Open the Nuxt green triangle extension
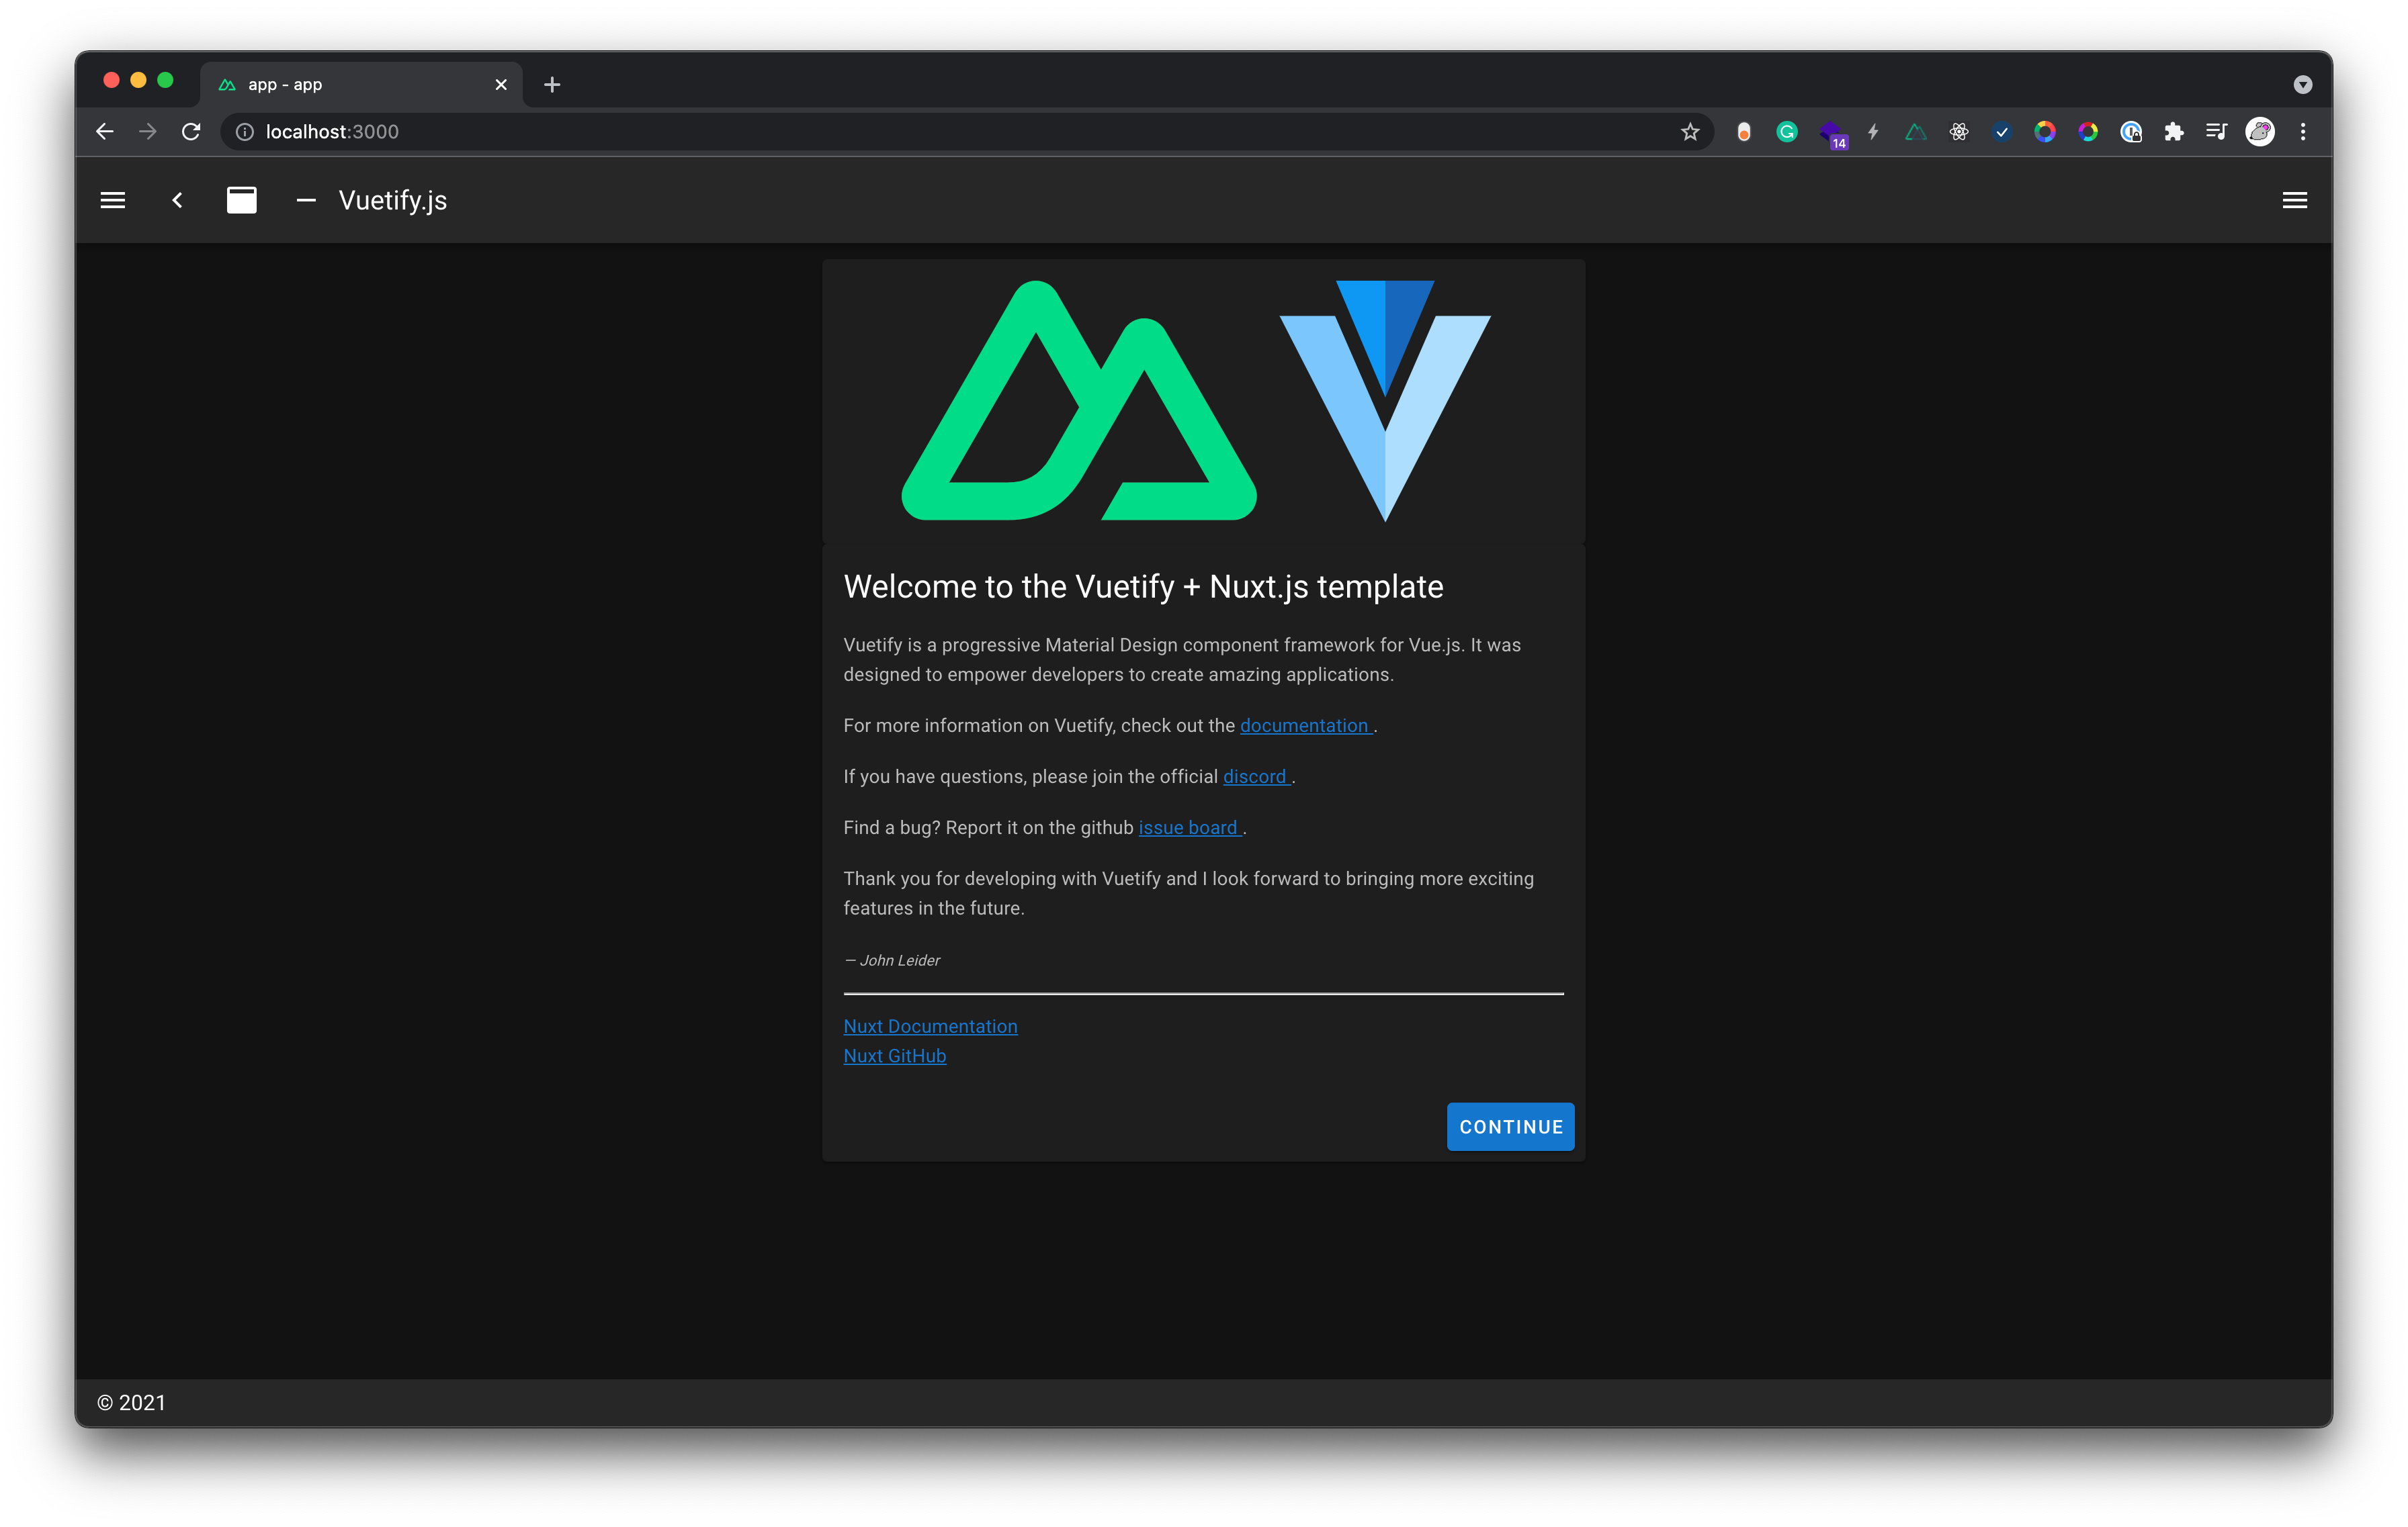 tap(1916, 132)
